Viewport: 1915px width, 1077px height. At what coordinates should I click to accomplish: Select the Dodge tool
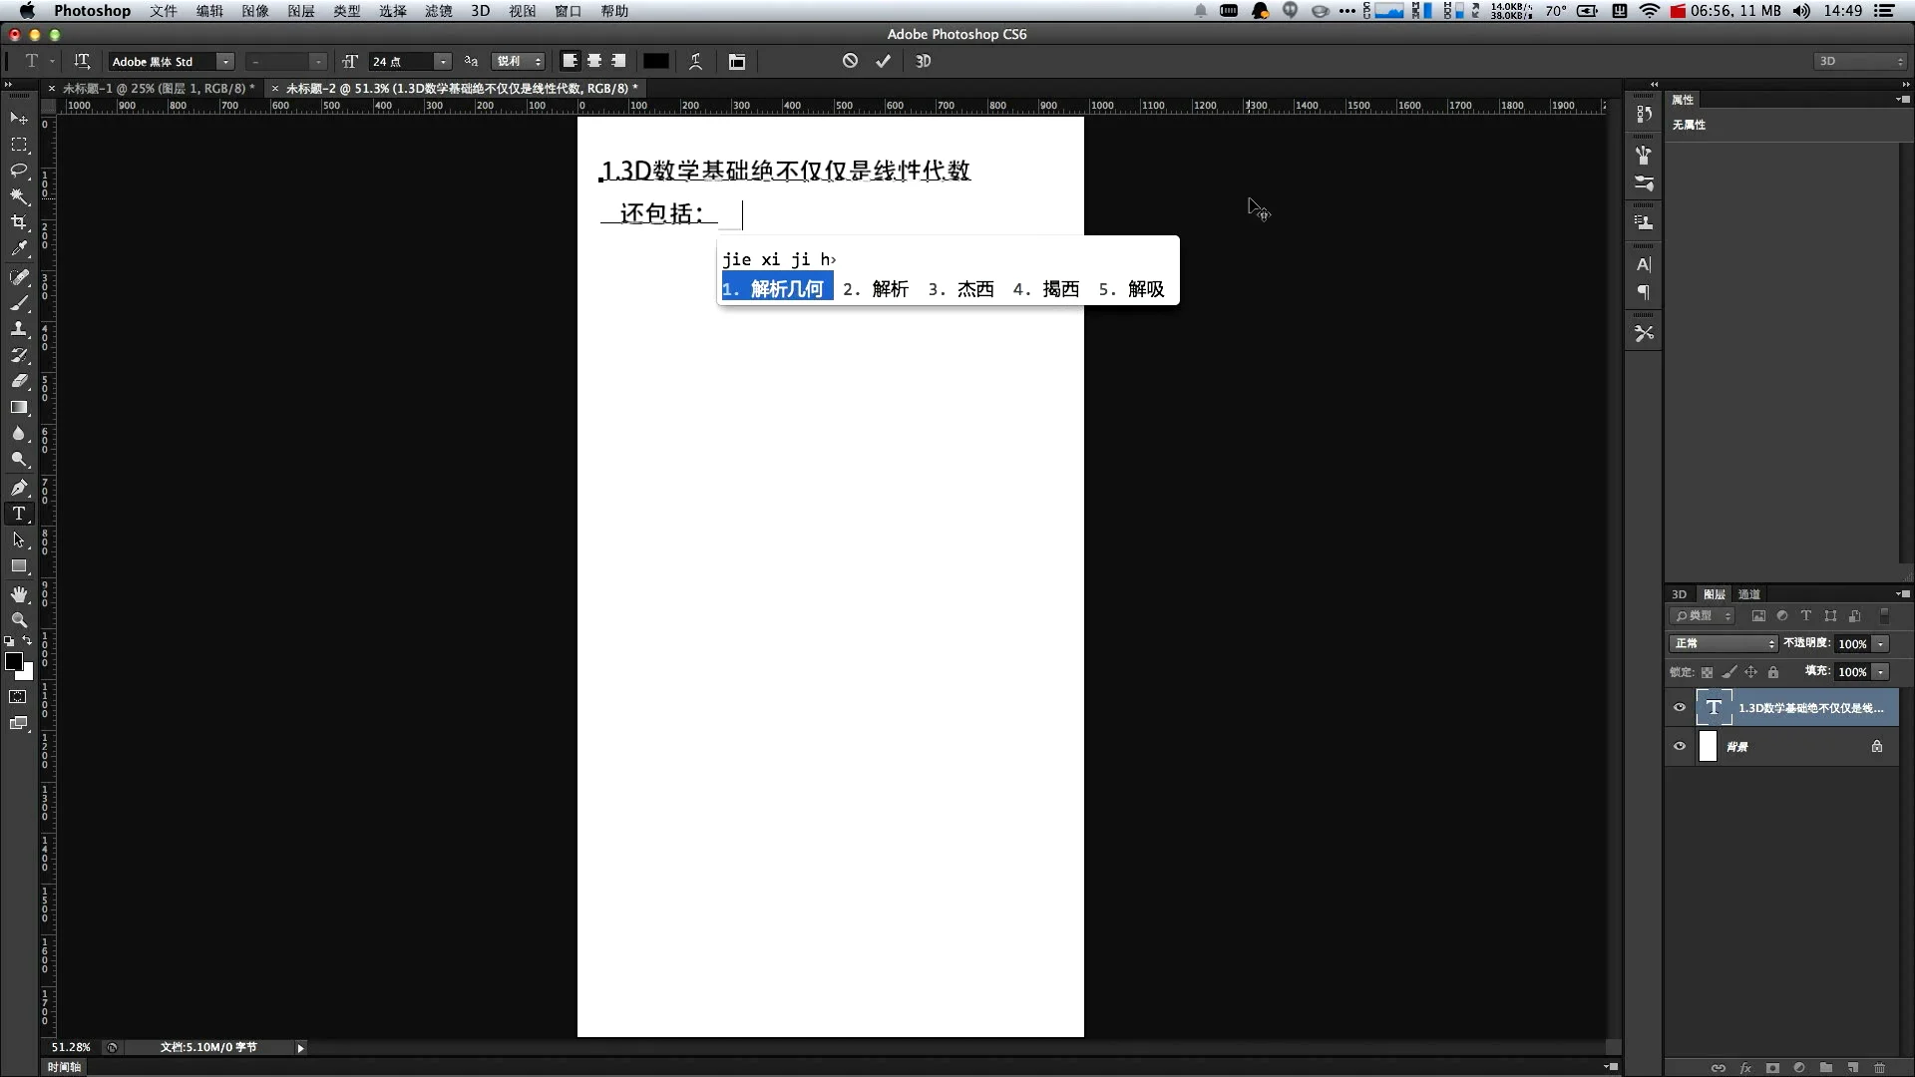[19, 459]
